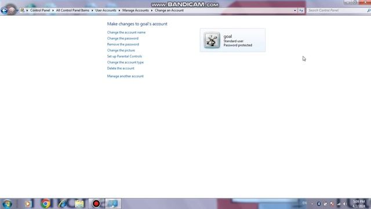Click Delete the account link

pos(121,69)
